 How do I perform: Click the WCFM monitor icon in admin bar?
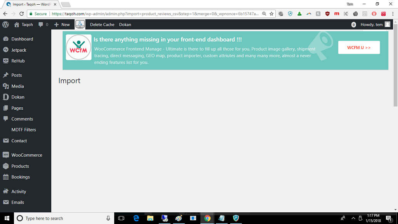pos(80,24)
